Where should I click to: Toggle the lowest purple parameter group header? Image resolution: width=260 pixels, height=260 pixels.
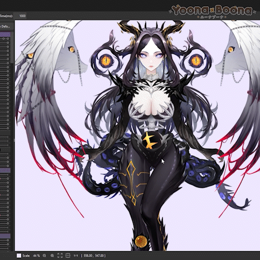point(5,236)
